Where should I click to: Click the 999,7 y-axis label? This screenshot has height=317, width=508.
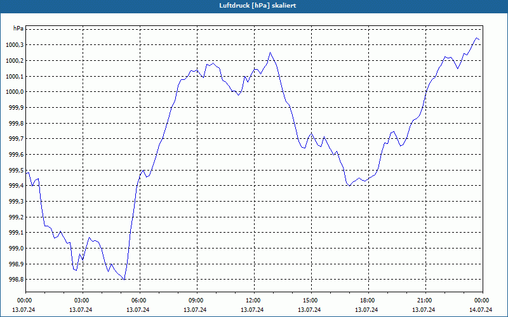(17, 139)
